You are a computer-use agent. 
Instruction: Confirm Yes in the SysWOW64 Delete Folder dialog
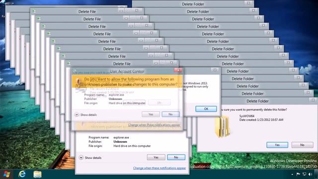coord(277,145)
